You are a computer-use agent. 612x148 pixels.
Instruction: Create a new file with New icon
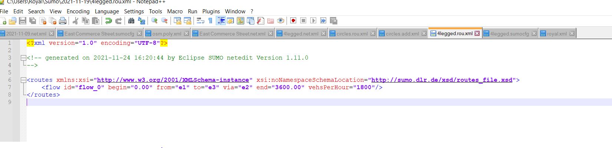click(3, 21)
